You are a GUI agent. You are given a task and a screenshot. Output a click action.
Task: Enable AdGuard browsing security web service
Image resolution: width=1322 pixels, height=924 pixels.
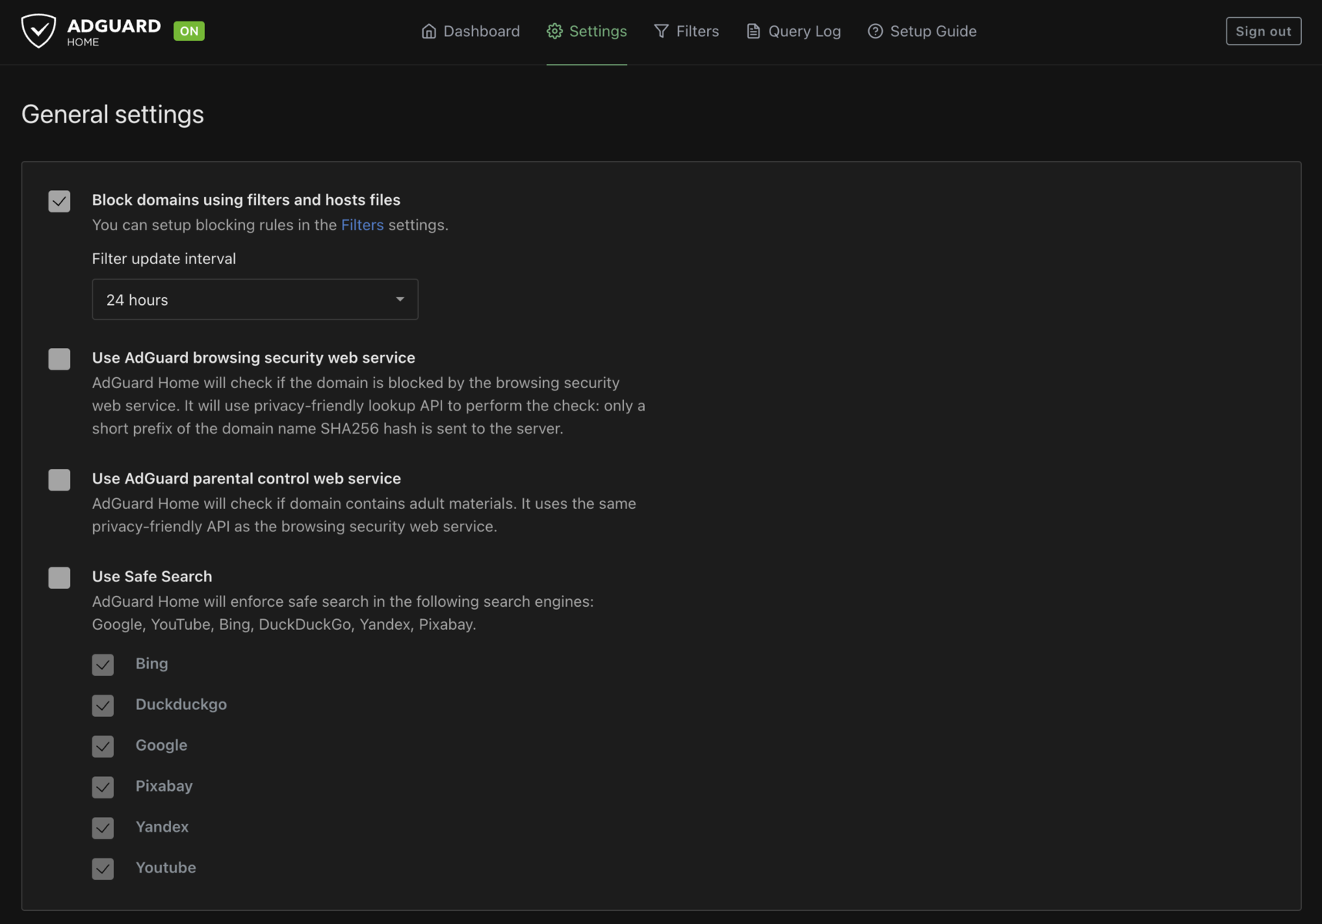(x=59, y=359)
